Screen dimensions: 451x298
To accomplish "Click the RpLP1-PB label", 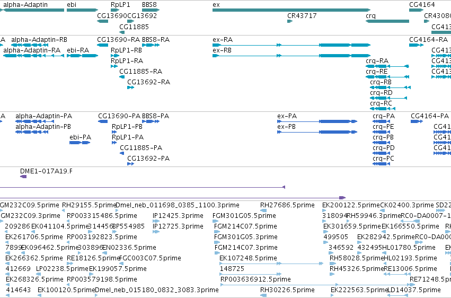I will (x=127, y=127).
